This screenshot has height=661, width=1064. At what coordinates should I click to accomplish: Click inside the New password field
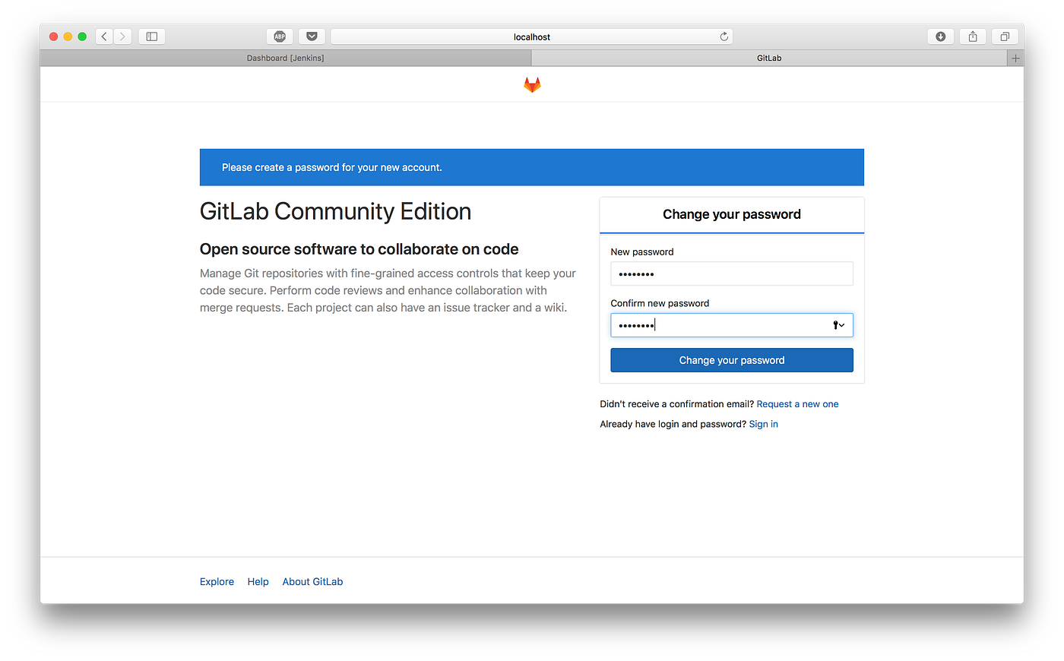click(731, 274)
